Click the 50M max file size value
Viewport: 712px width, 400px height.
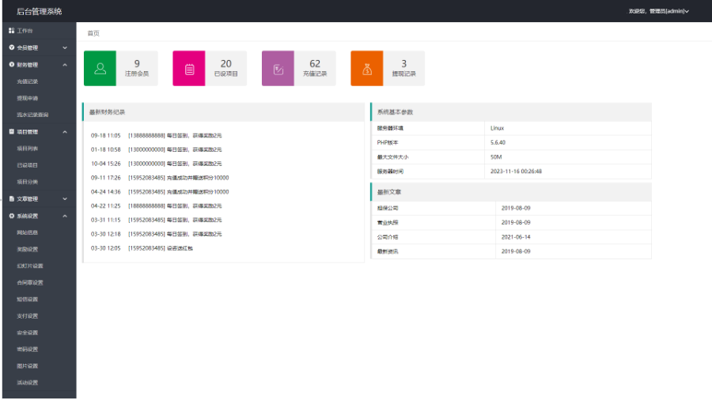(x=496, y=157)
